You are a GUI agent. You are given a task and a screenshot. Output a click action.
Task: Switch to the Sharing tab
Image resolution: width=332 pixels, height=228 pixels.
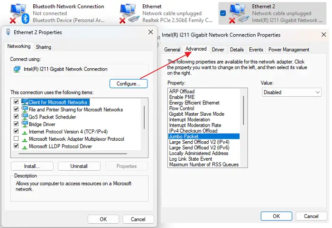pyautogui.click(x=44, y=47)
